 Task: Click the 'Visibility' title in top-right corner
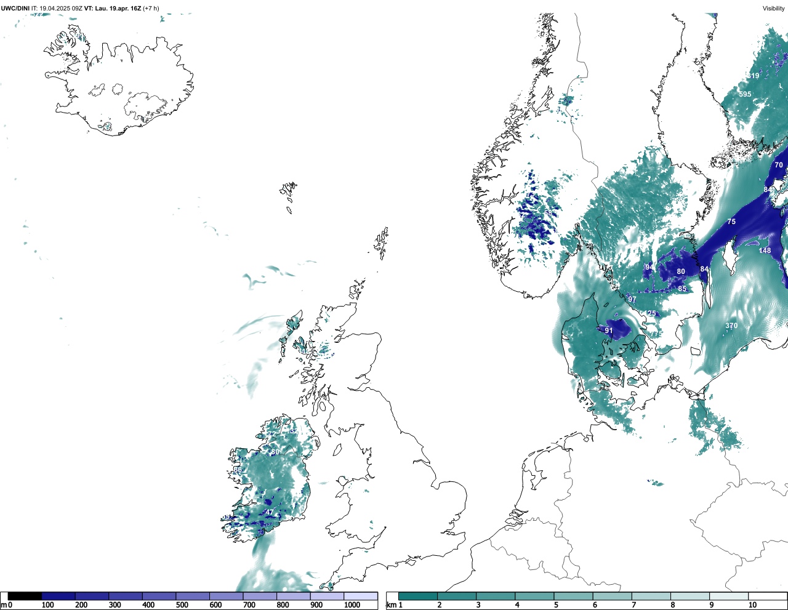(773, 8)
